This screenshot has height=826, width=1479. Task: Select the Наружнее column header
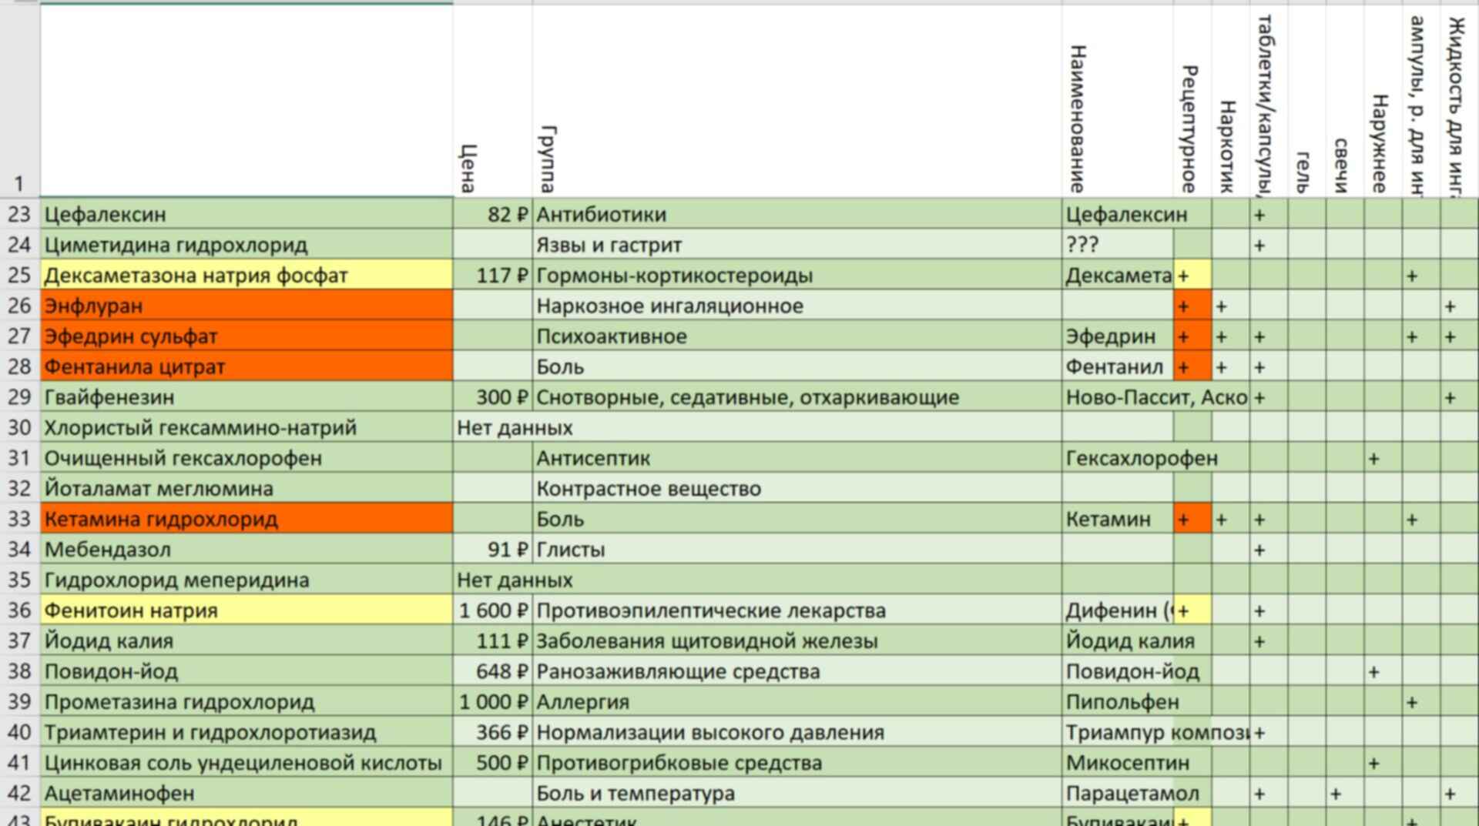point(1383,101)
